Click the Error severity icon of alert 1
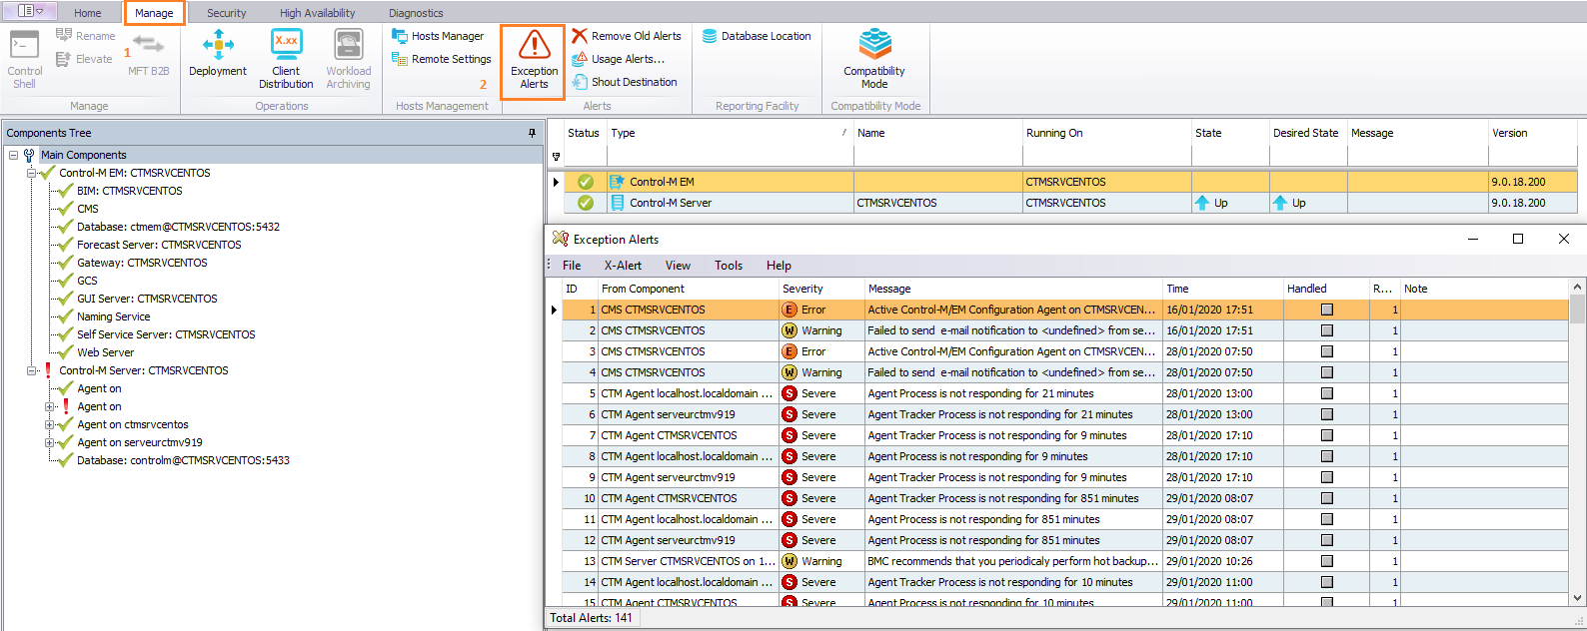Image resolution: width=1587 pixels, height=631 pixels. [790, 310]
